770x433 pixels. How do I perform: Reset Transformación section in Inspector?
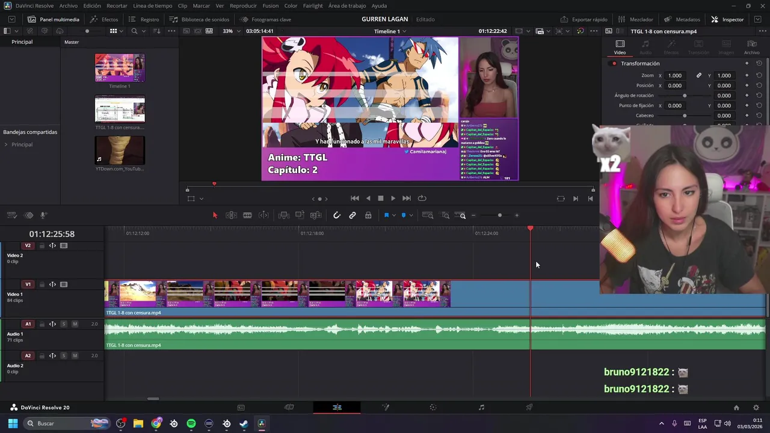coord(759,63)
